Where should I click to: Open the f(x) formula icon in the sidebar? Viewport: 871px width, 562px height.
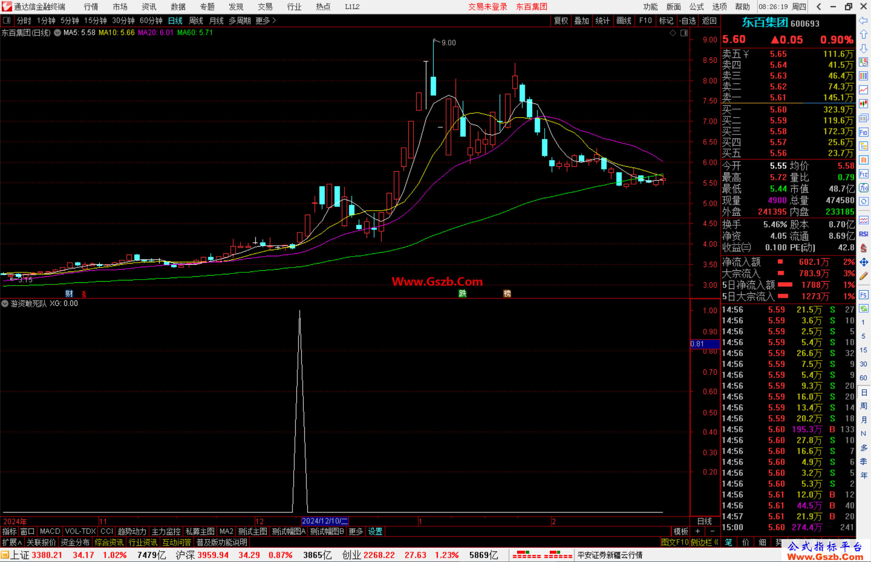863,188
